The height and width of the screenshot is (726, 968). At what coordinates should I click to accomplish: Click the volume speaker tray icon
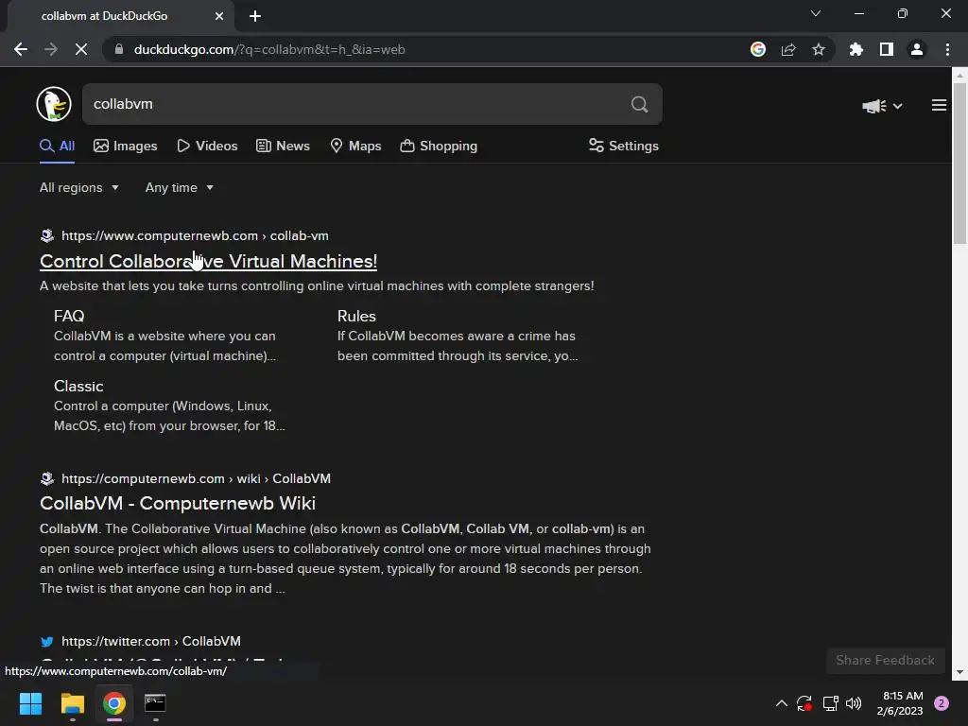(x=854, y=703)
